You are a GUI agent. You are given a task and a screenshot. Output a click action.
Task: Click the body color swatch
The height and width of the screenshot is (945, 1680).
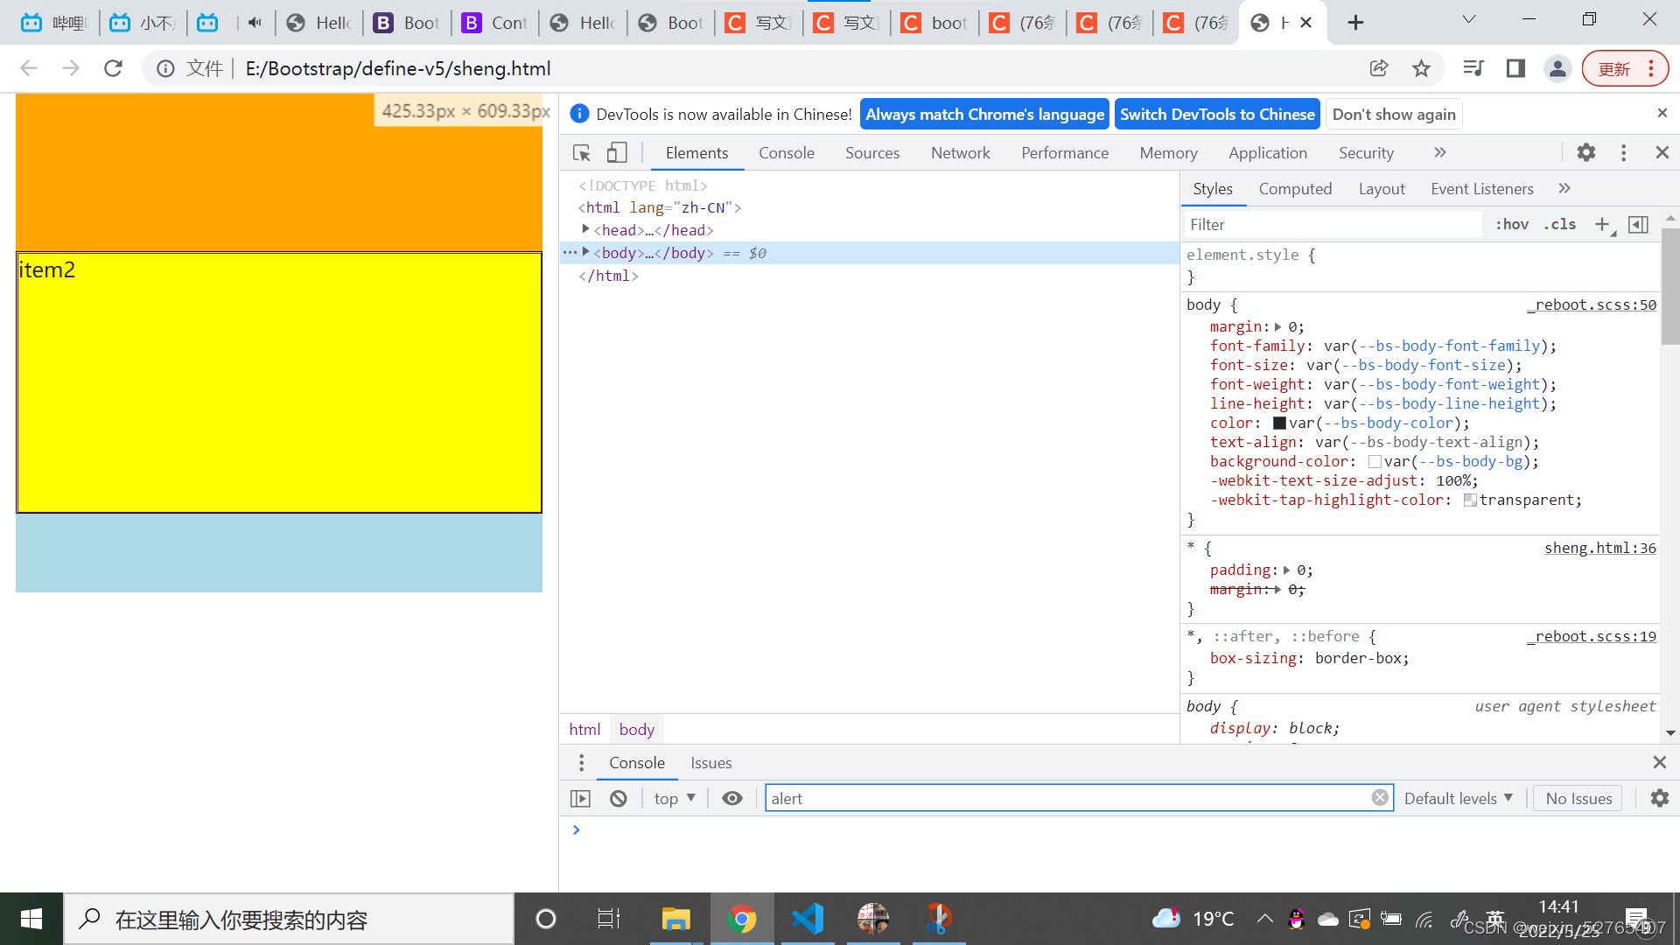pos(1279,423)
